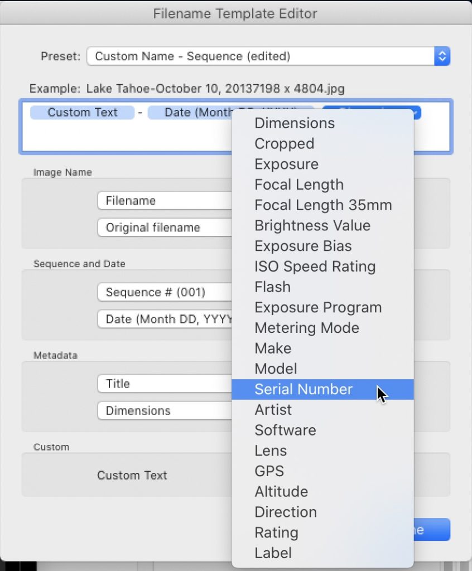Choose Dimensions in the token menu
The width and height of the screenshot is (472, 571).
coord(295,123)
